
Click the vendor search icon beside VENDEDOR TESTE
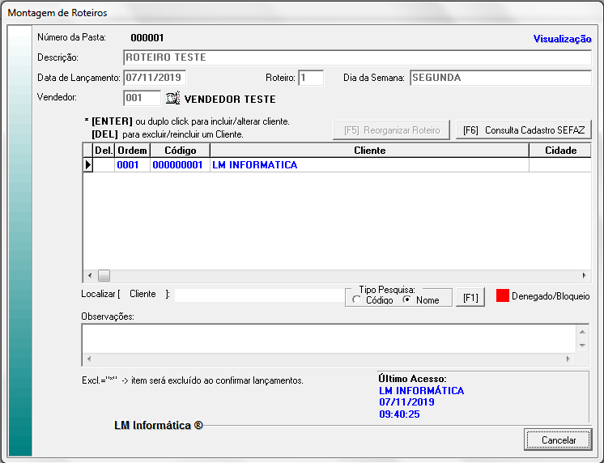172,99
